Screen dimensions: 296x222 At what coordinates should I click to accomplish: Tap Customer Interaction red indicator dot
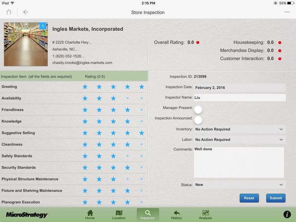tap(280, 59)
